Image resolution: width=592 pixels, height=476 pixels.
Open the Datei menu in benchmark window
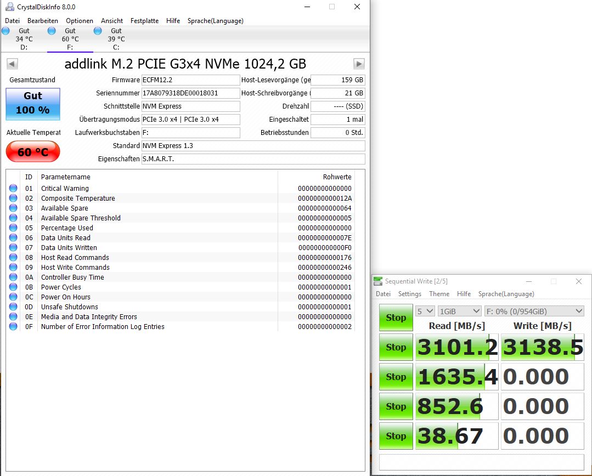pos(383,294)
